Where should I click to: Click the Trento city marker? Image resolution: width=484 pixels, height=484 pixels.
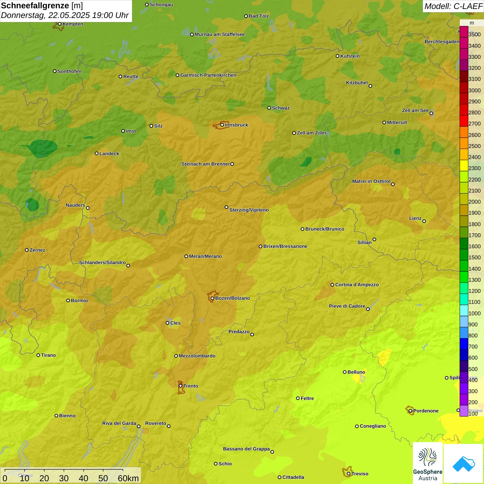click(x=180, y=386)
